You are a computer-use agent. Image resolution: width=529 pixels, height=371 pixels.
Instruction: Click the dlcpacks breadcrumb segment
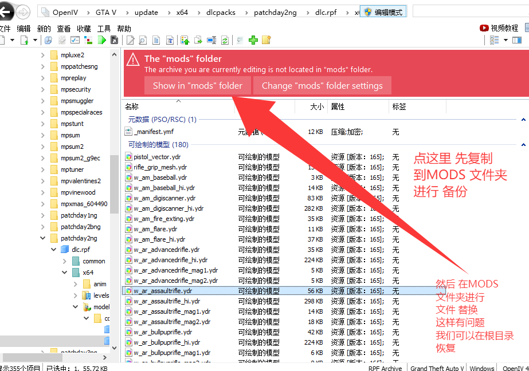coord(221,13)
